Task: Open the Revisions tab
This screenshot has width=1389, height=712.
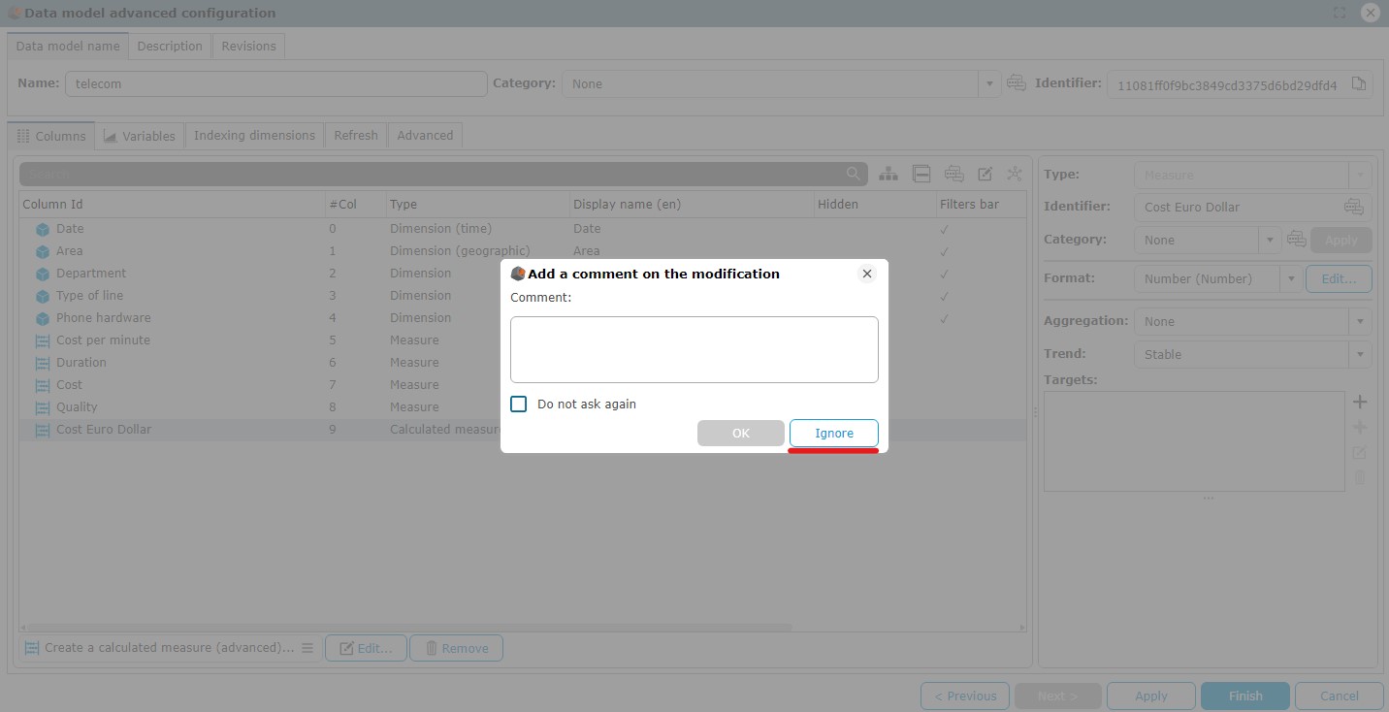Action: click(248, 46)
